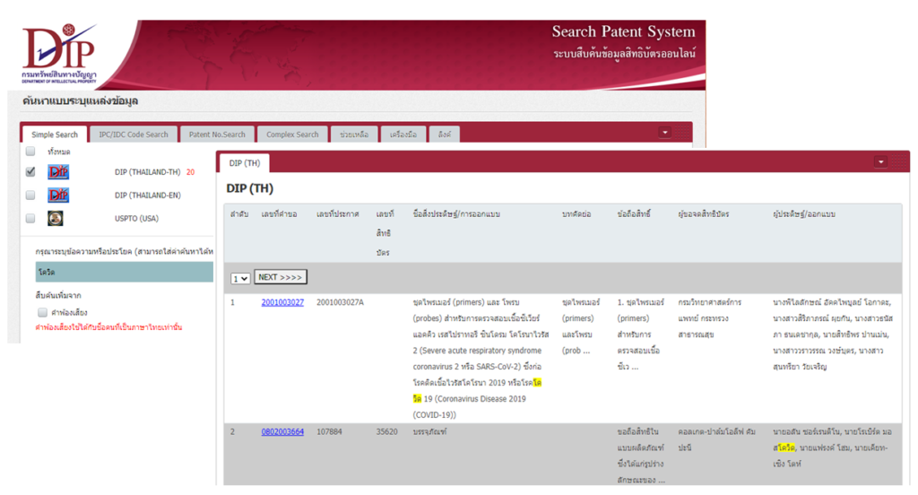
Task: Open the results page number dropdown
Action: (x=239, y=278)
